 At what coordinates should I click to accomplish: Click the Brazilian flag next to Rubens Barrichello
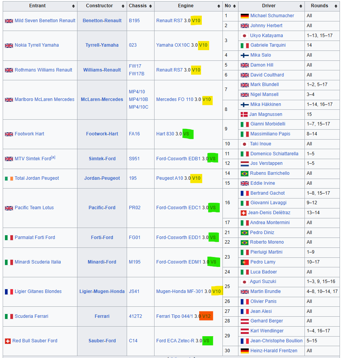[x=245, y=174]
